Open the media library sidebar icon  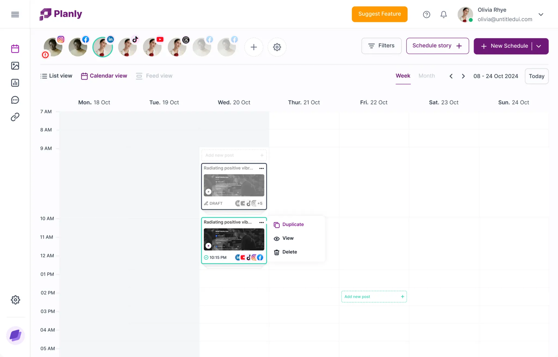(x=15, y=66)
